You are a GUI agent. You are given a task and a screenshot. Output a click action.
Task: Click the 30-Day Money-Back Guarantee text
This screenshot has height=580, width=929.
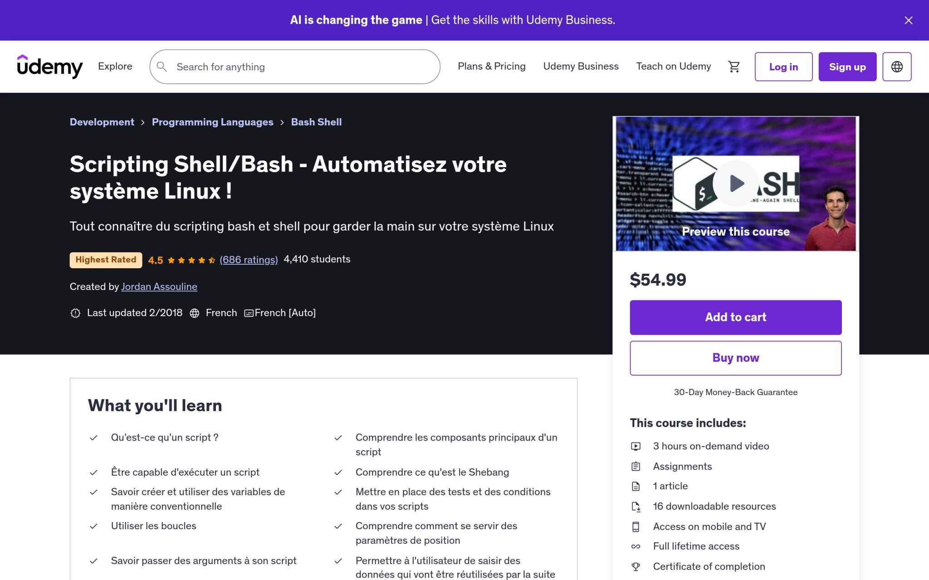[x=735, y=392]
